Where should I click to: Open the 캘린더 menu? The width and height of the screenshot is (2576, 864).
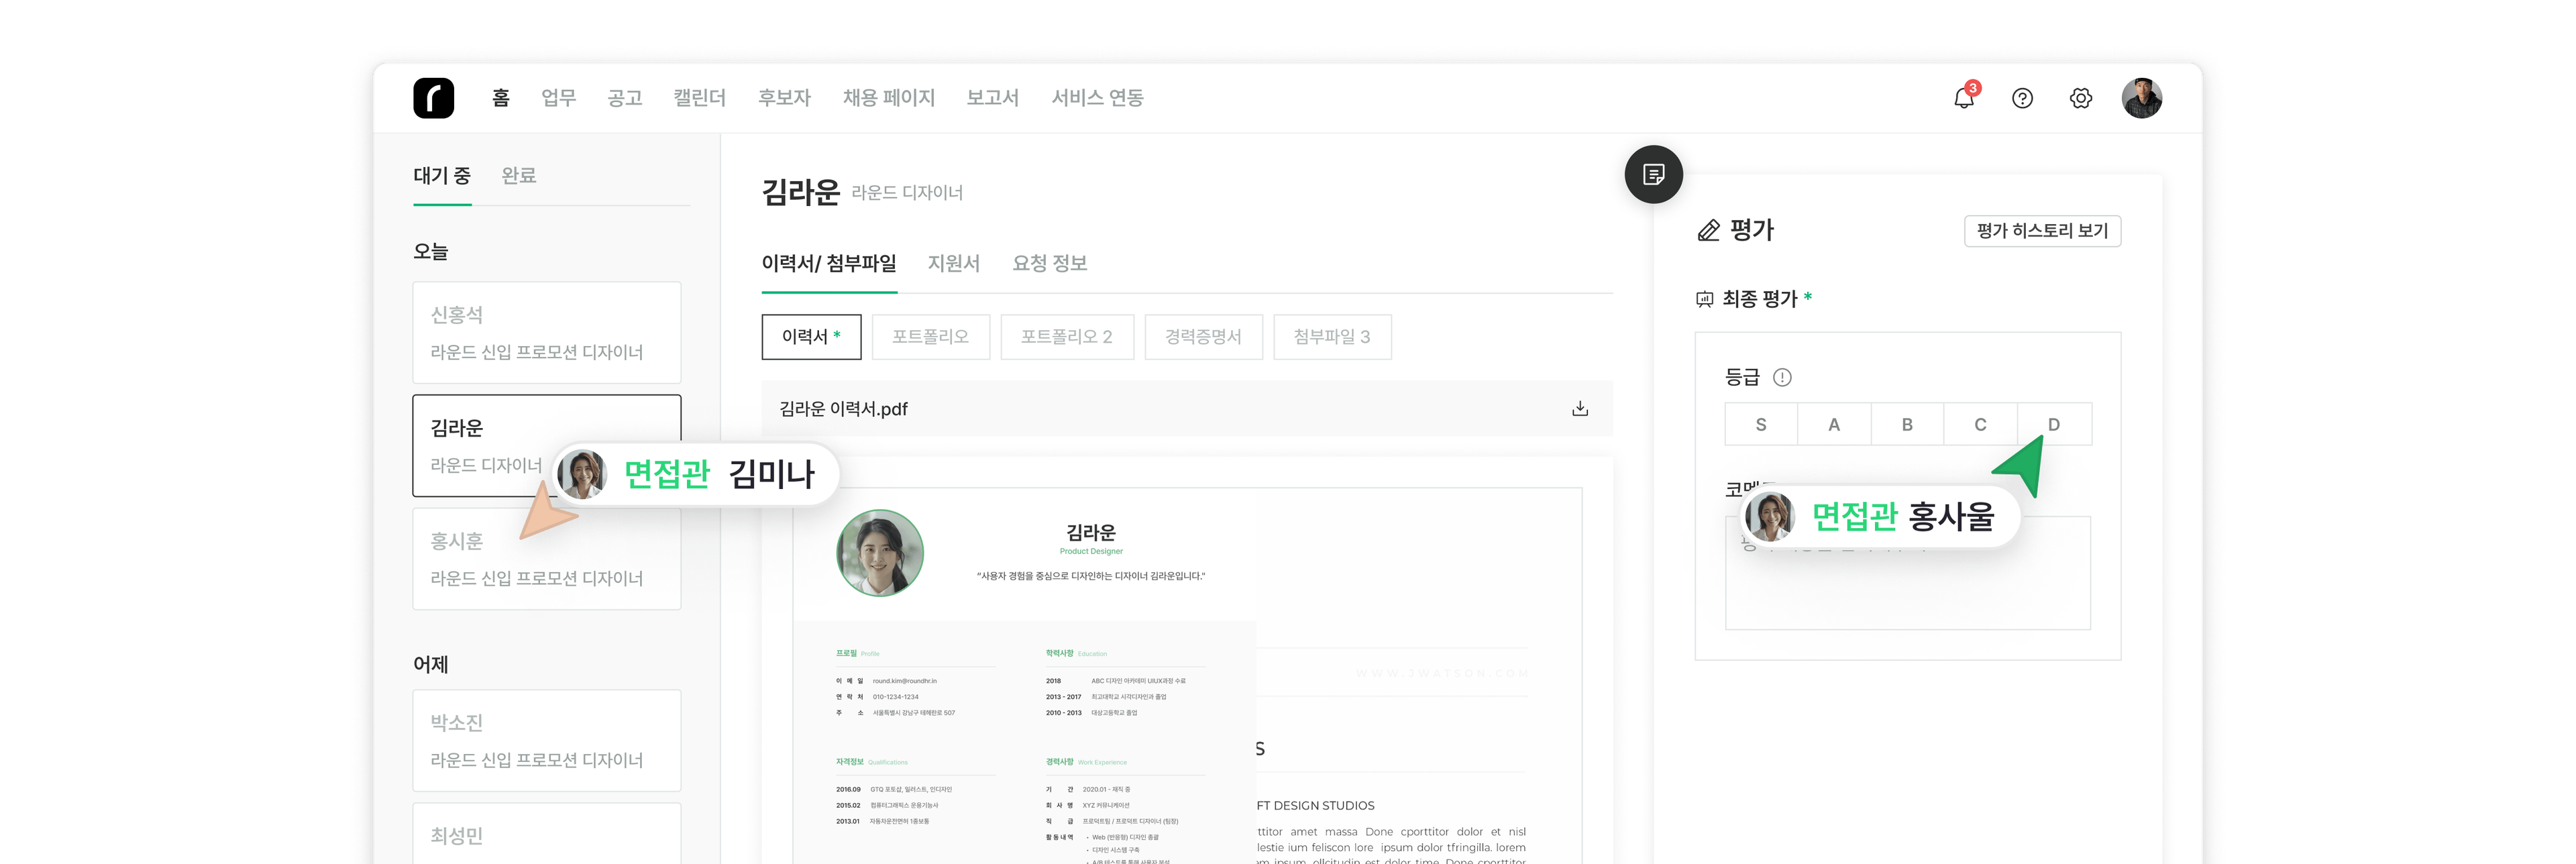coord(699,98)
